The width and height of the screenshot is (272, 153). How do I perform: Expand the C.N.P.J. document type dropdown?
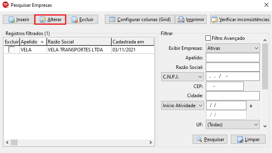[x=182, y=76]
